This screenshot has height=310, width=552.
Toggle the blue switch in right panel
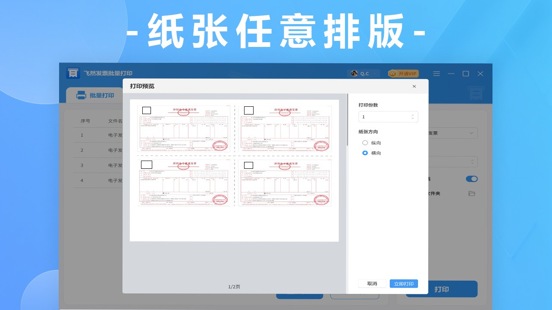point(471,179)
